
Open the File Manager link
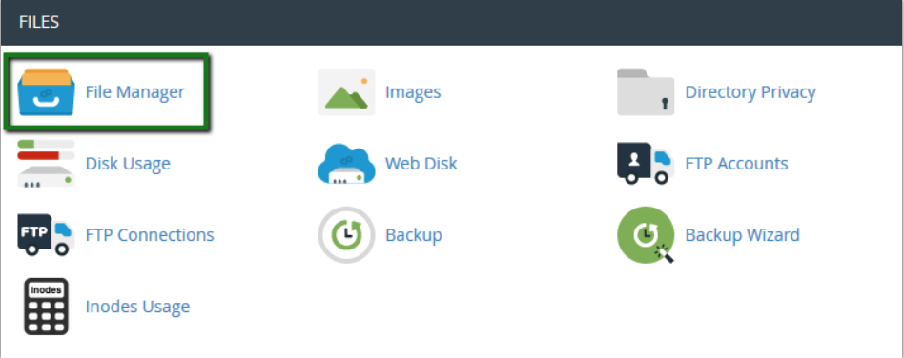(x=135, y=92)
